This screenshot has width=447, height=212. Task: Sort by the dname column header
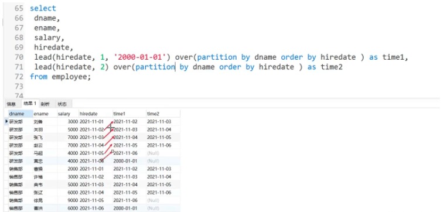(21, 114)
